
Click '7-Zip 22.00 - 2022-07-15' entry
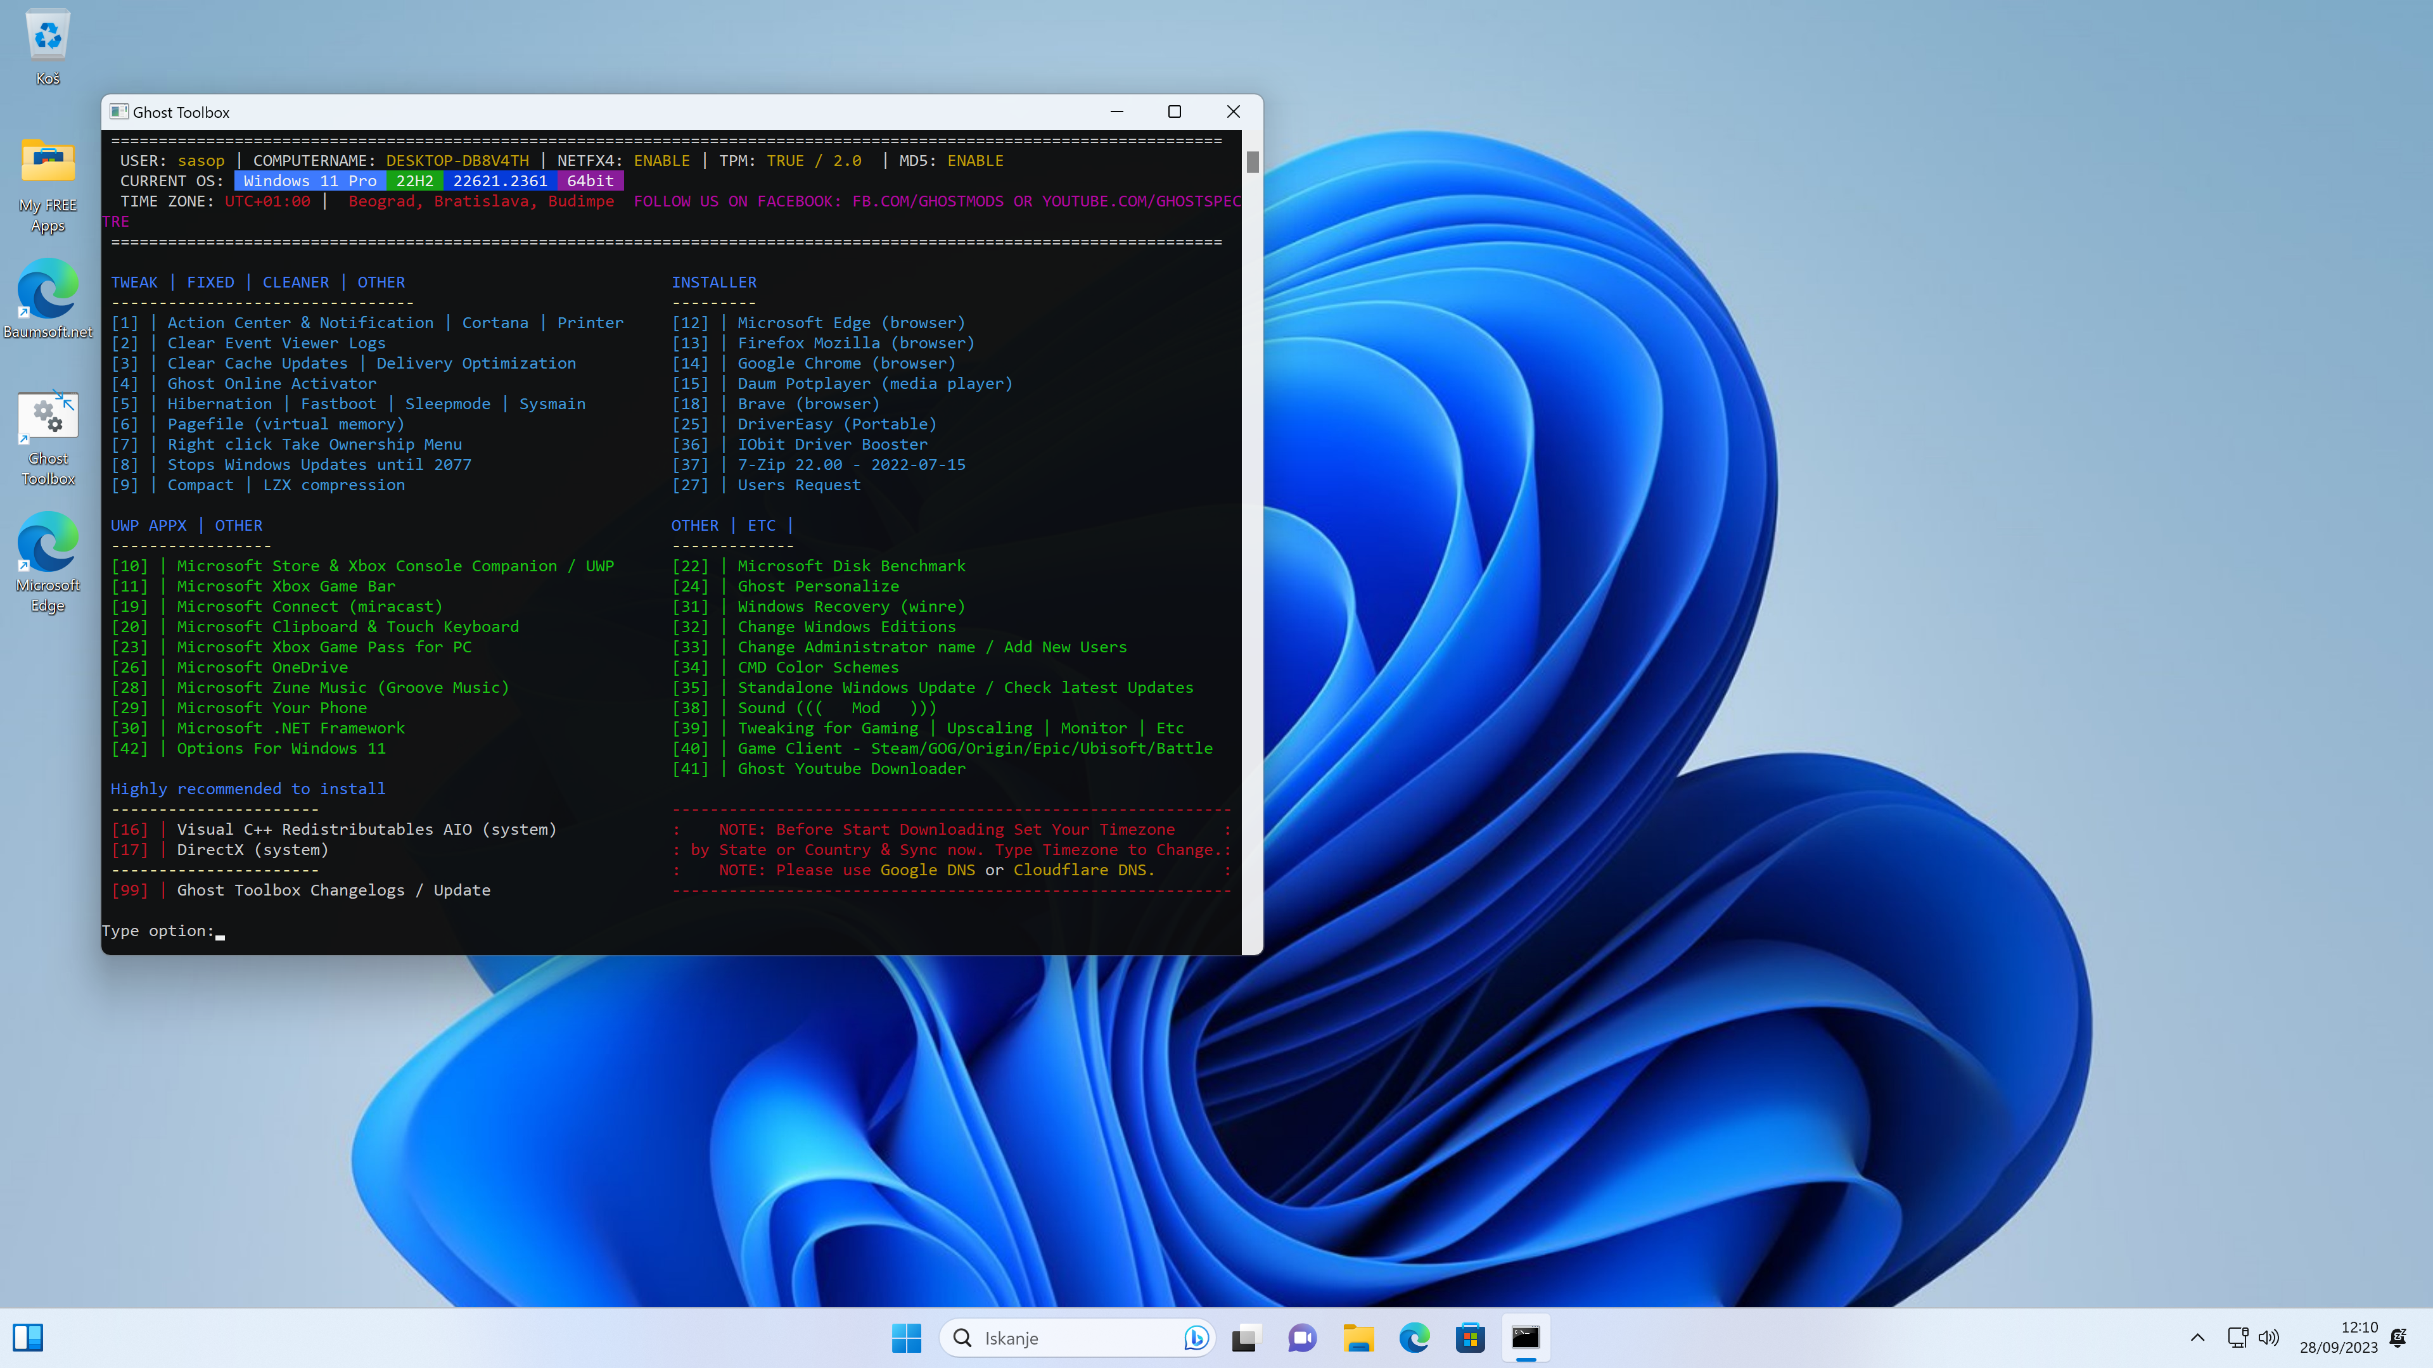[851, 464]
